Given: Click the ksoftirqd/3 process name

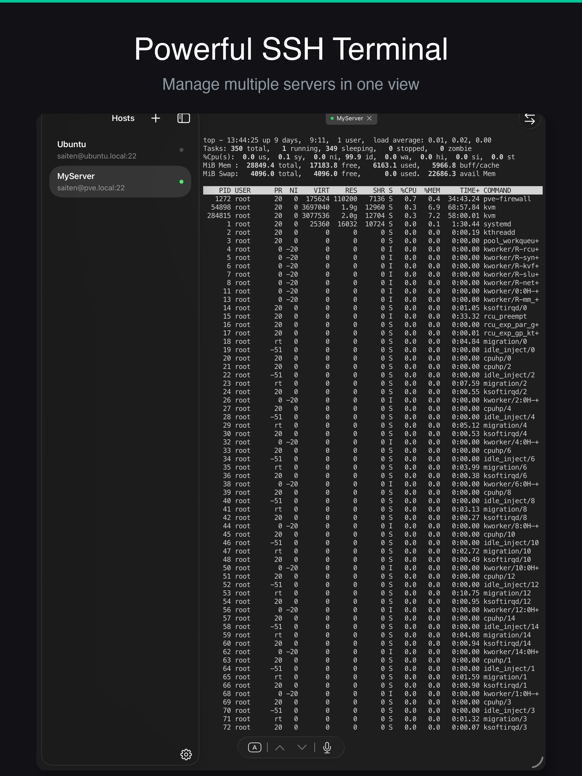Looking at the screenshot, I should coord(505,727).
